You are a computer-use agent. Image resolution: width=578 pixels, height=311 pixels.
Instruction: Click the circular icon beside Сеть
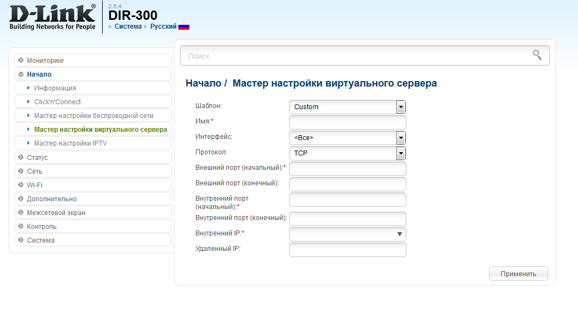(x=21, y=171)
